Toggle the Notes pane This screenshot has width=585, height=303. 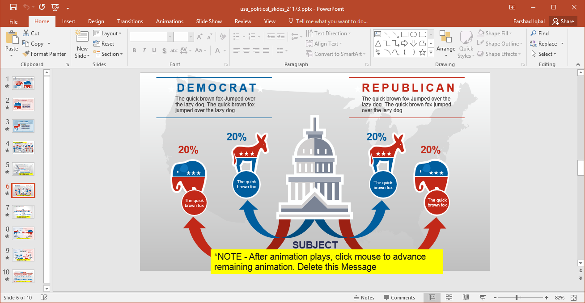click(x=363, y=298)
